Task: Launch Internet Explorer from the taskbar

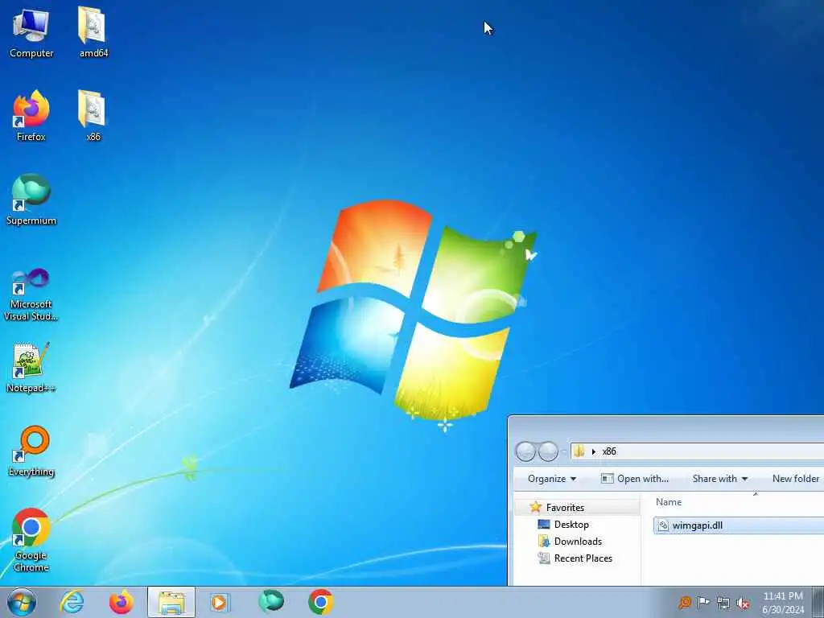Action: 72,602
